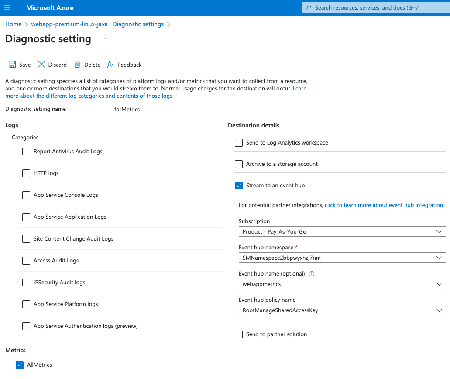Click the Categories label
This screenshot has width=450, height=379.
pos(25,137)
